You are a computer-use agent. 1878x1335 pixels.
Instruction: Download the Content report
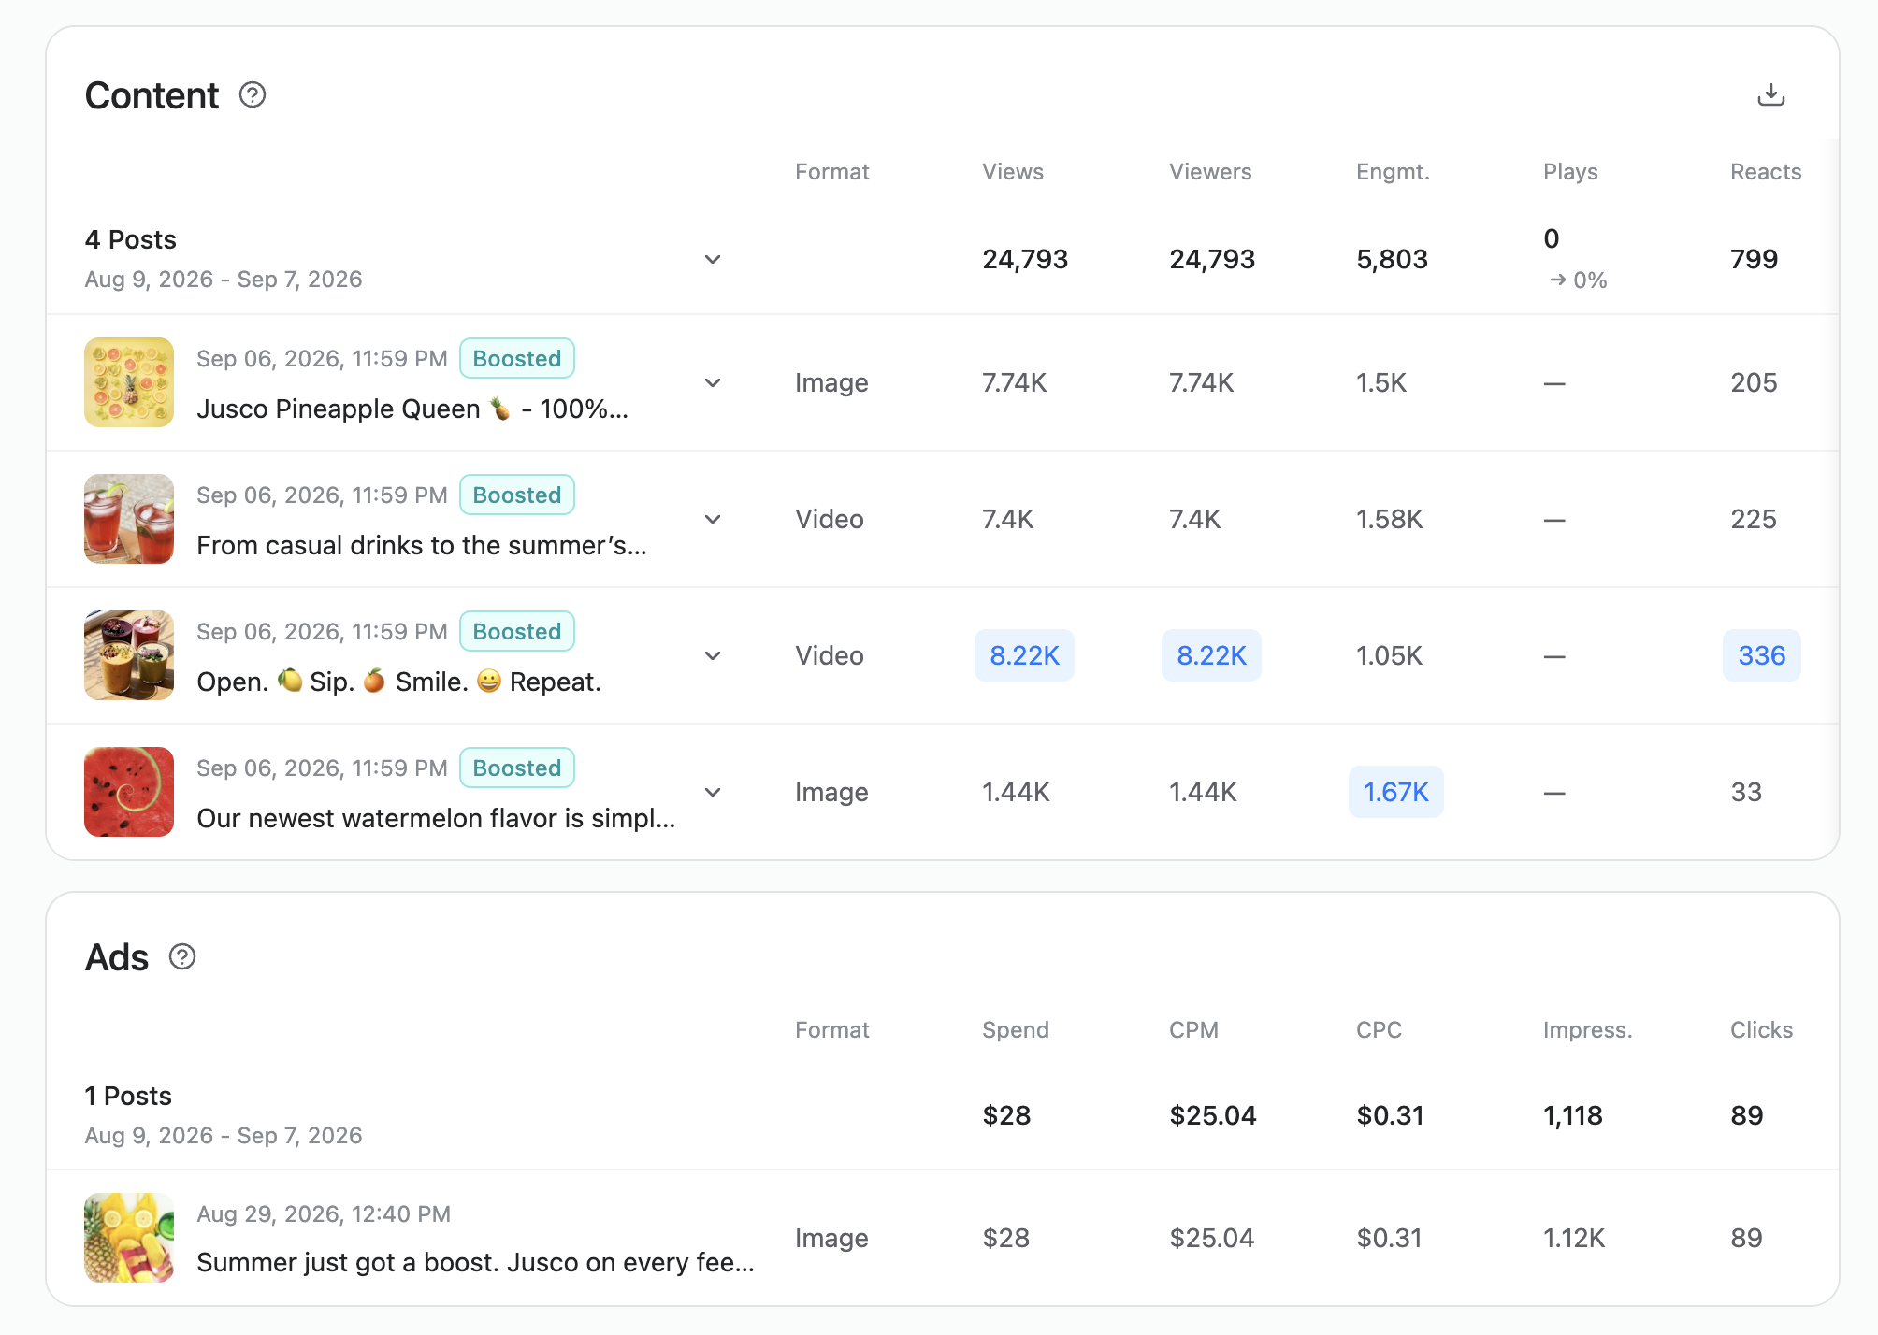pos(1770,94)
